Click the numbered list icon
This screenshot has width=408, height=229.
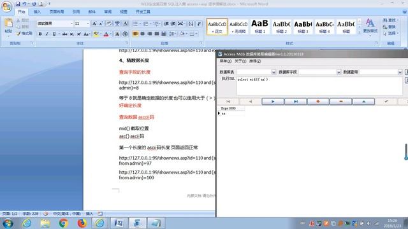pyautogui.click(x=146, y=24)
